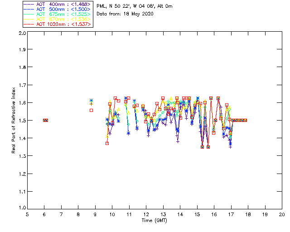Click the time-axis tick label '18'
This screenshot has width=290, height=232.
pos(248,214)
